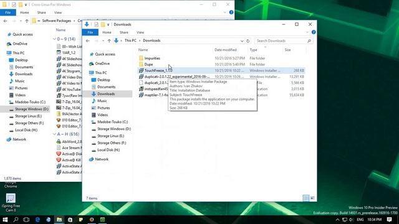This screenshot has height=224, width=399.
Task: Click Software Packages breadcrumb in back window
Action: (57, 21)
